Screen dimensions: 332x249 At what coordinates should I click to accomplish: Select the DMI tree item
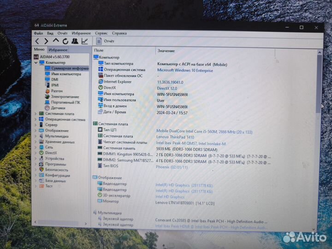point(54,79)
